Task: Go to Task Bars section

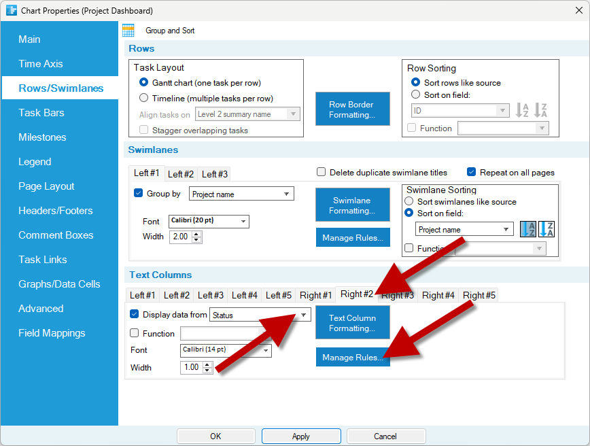Action: (41, 113)
